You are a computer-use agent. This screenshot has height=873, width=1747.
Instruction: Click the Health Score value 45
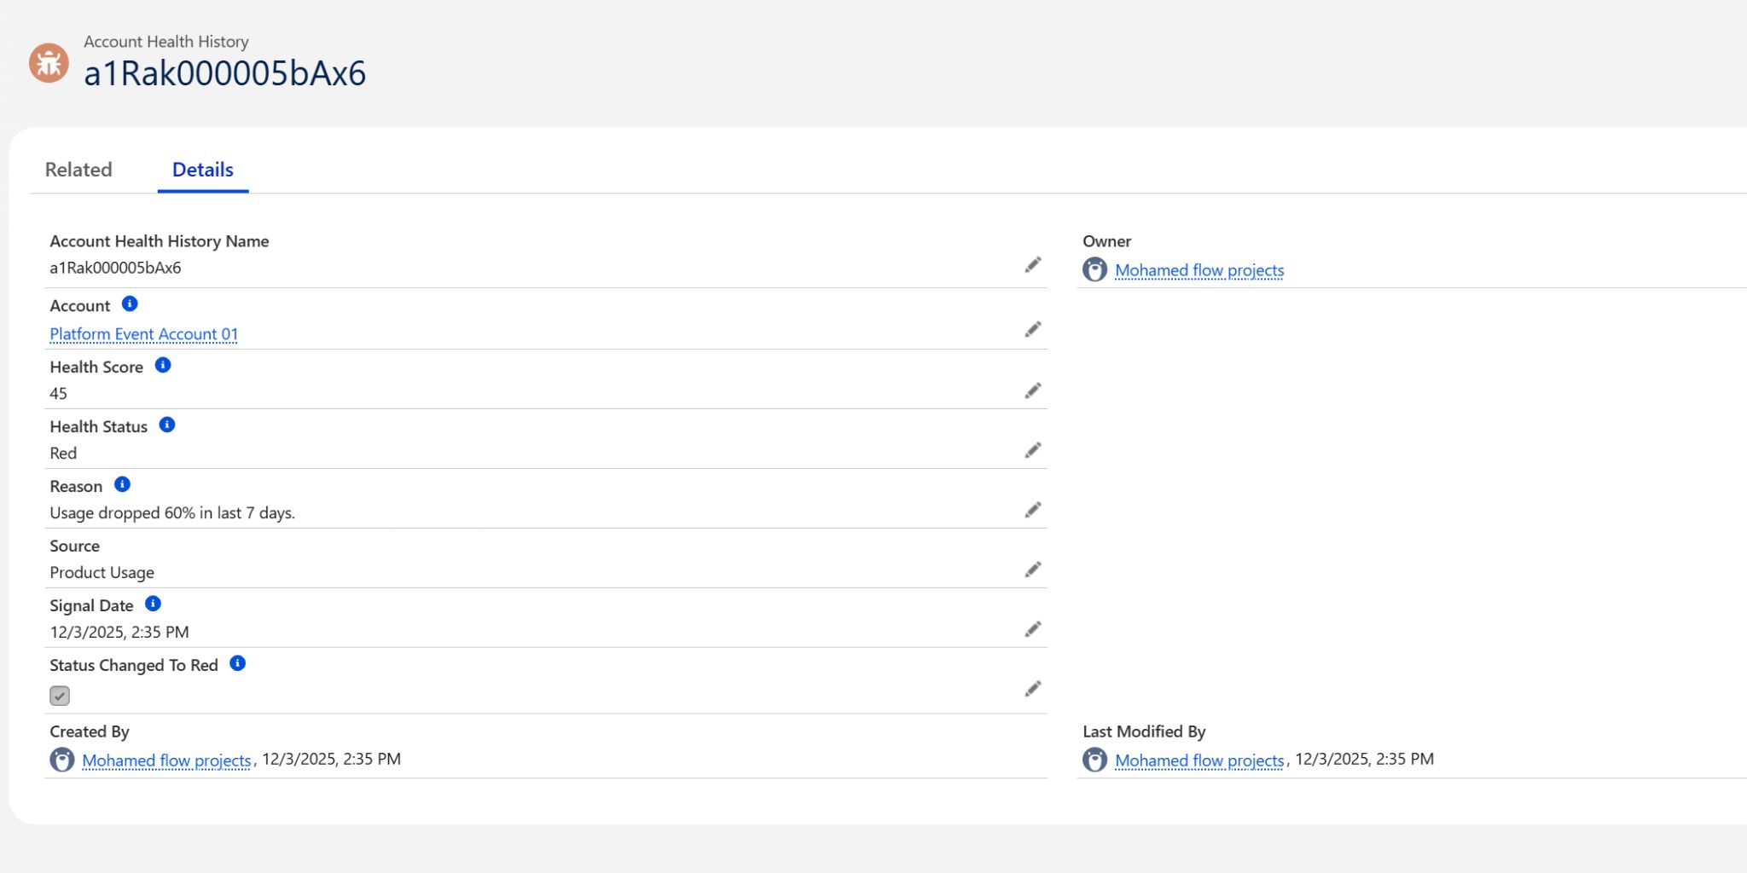pyautogui.click(x=58, y=394)
